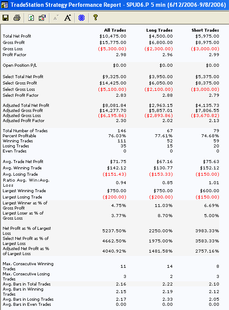Select the Short Trades column header
This screenshot has width=229, height=310.
(205, 30)
